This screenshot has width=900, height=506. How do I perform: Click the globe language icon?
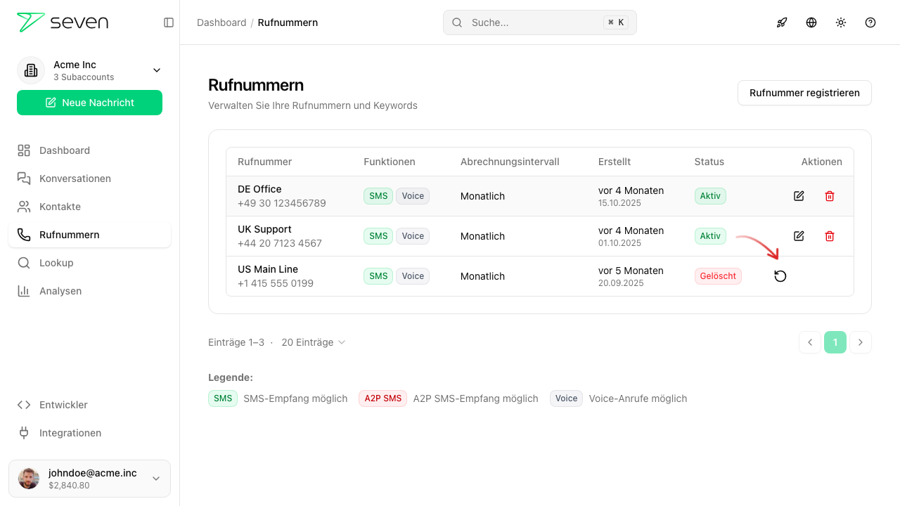811,22
